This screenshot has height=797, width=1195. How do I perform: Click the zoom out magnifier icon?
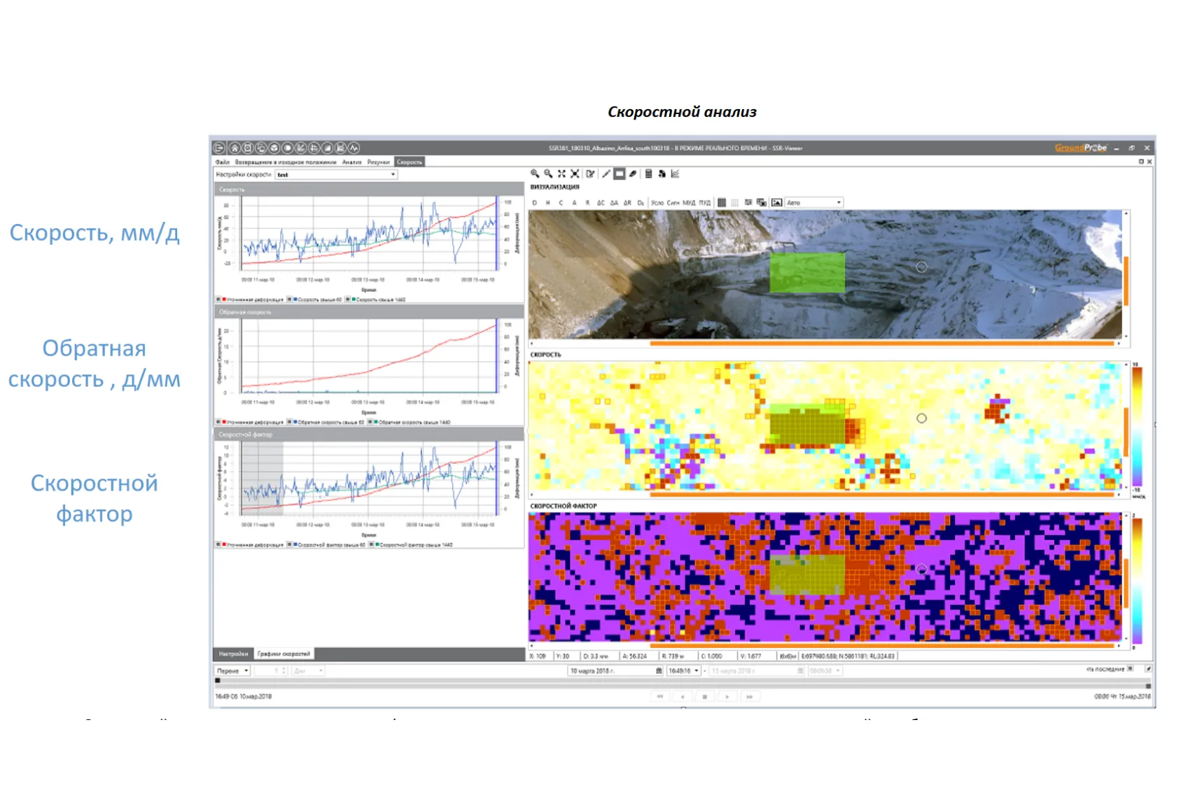(548, 174)
